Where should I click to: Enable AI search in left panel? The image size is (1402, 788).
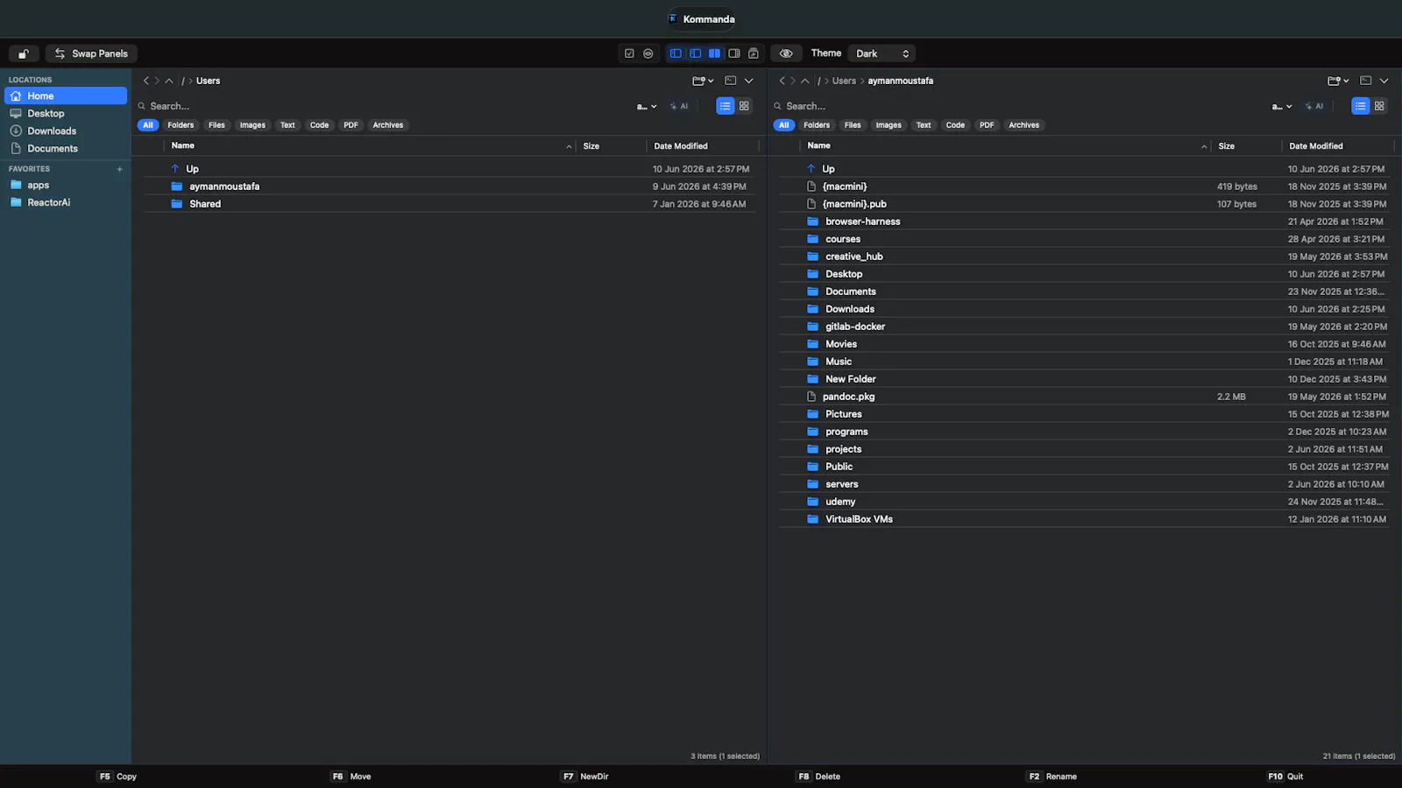click(679, 106)
